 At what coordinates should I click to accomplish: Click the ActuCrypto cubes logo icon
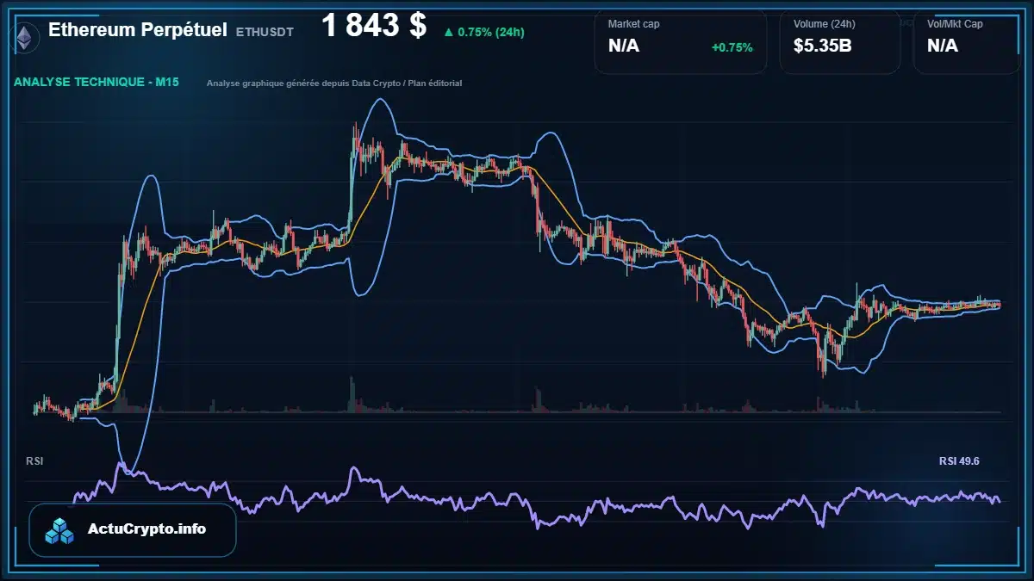point(59,530)
